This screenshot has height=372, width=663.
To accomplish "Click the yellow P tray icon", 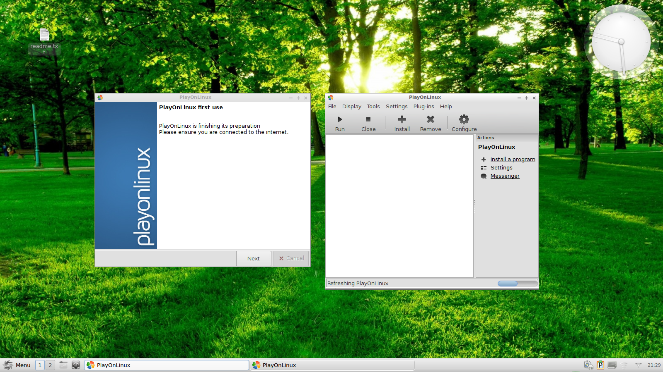I will 600,365.
